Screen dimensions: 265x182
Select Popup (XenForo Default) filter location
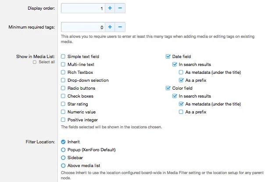click(x=63, y=150)
